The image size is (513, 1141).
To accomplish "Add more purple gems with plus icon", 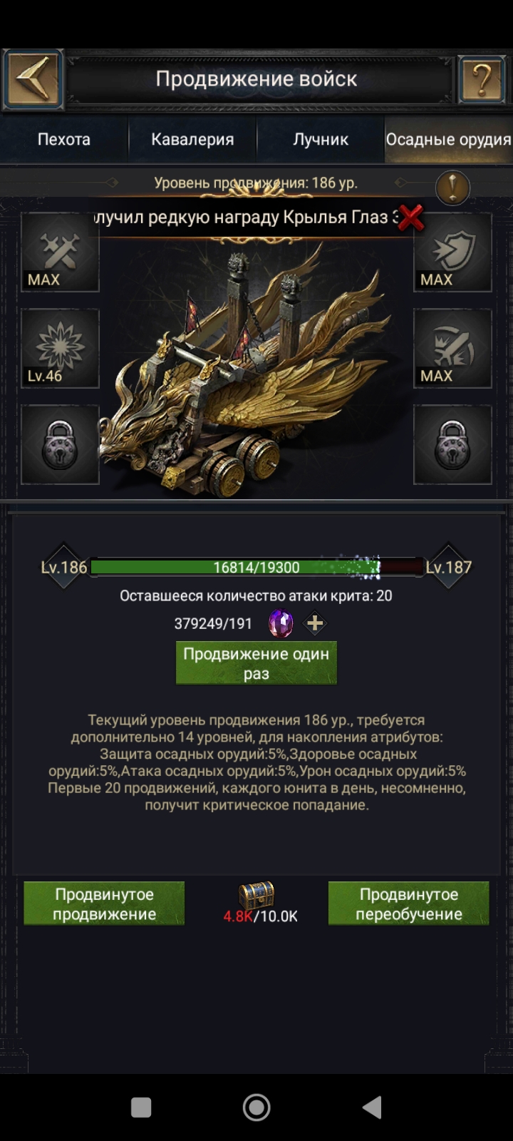I will pyautogui.click(x=315, y=624).
